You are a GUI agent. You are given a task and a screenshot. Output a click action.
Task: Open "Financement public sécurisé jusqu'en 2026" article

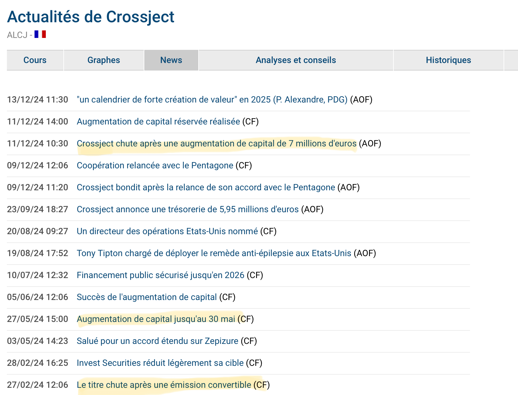pos(161,275)
